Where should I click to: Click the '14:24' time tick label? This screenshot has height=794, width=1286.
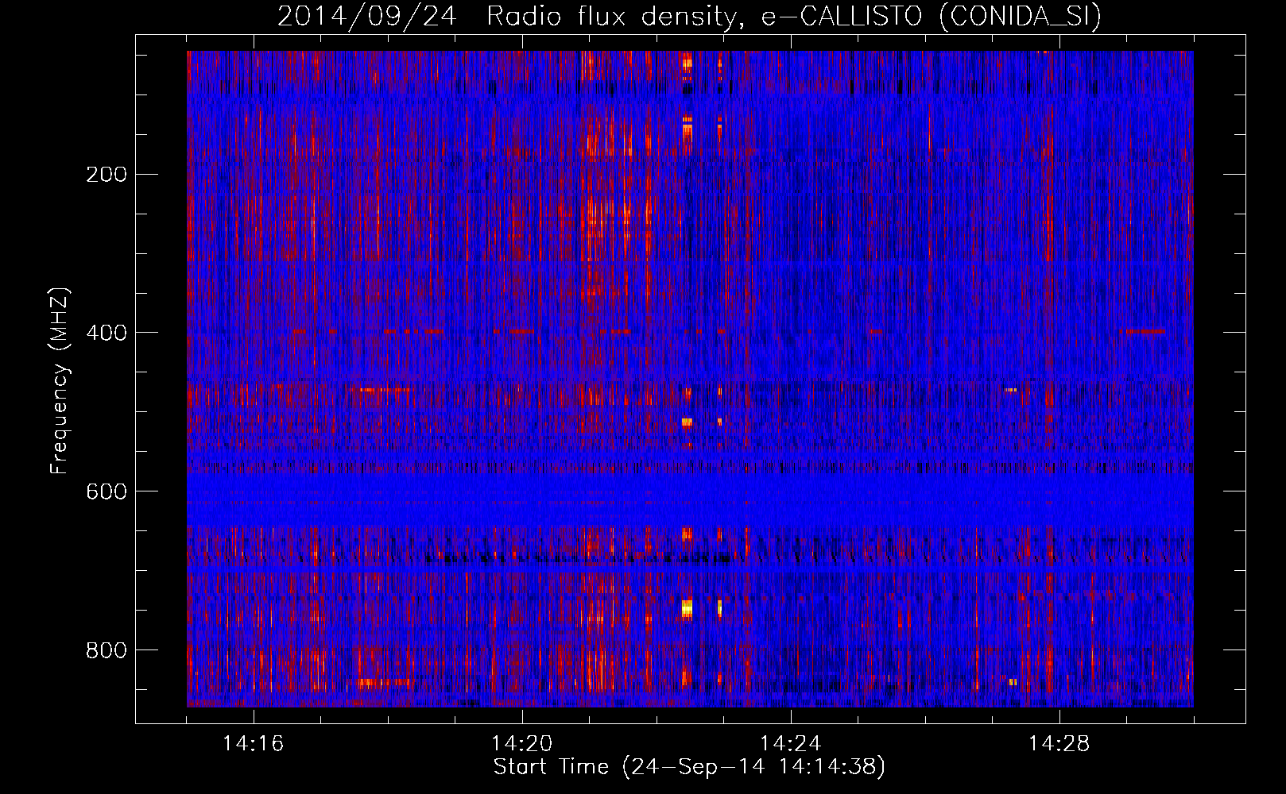tap(791, 744)
